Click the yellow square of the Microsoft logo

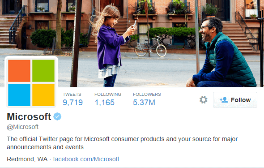point(43,95)
